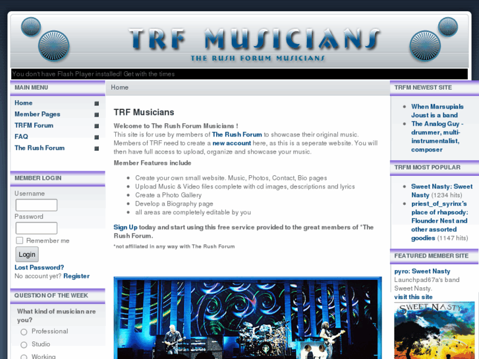Click the MEMBER LOGIN panel heading
This screenshot has height=359, width=479.
coord(38,178)
